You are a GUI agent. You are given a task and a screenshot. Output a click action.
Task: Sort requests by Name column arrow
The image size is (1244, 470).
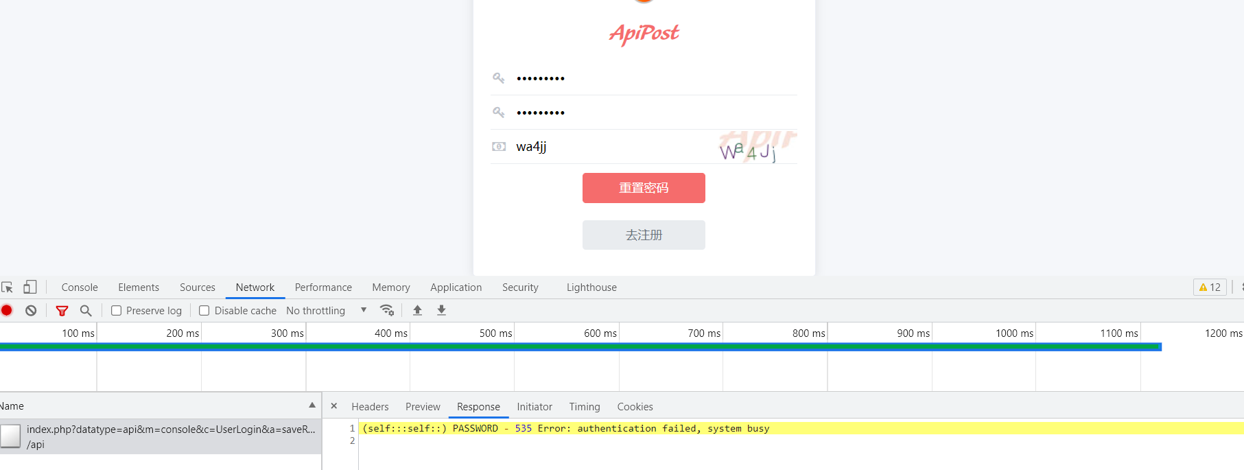(312, 406)
